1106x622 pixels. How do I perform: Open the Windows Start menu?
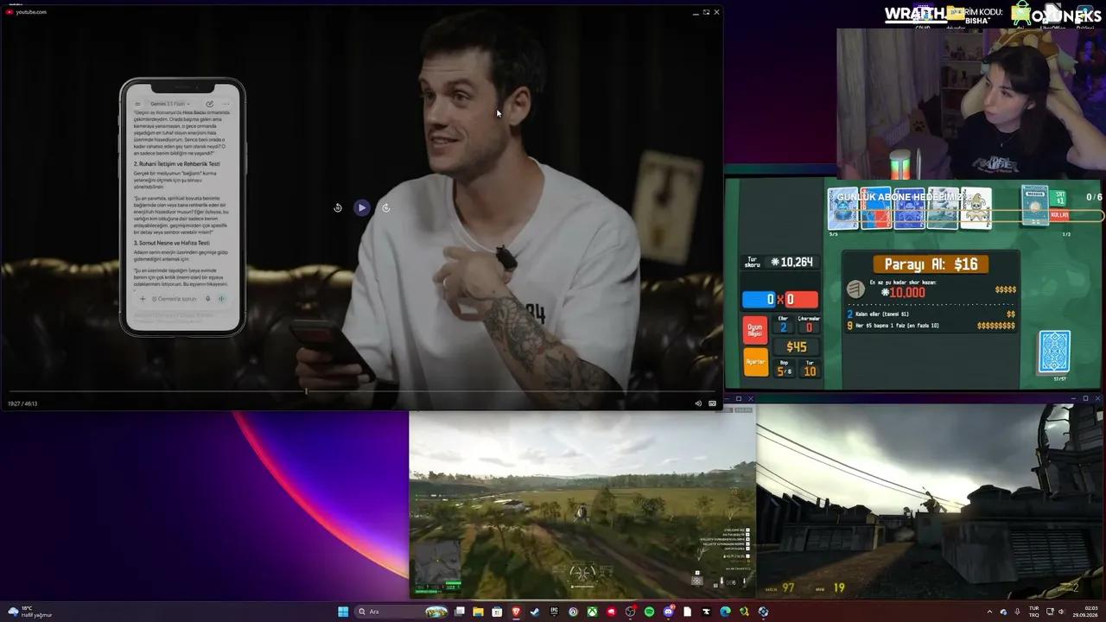[x=343, y=612]
